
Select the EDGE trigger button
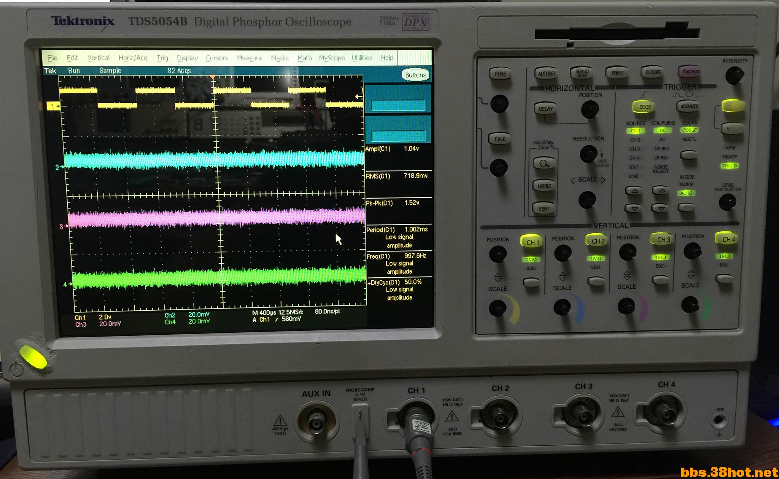click(645, 107)
